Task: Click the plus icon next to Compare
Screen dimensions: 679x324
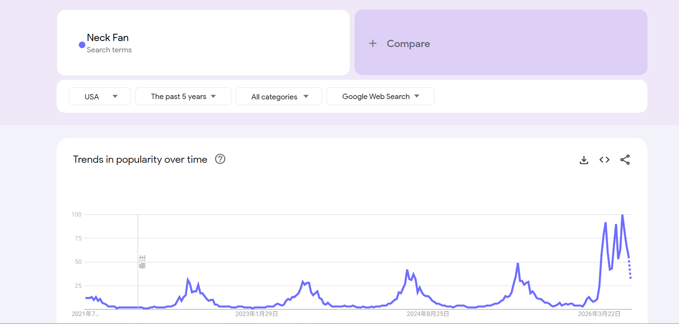Action: click(373, 43)
